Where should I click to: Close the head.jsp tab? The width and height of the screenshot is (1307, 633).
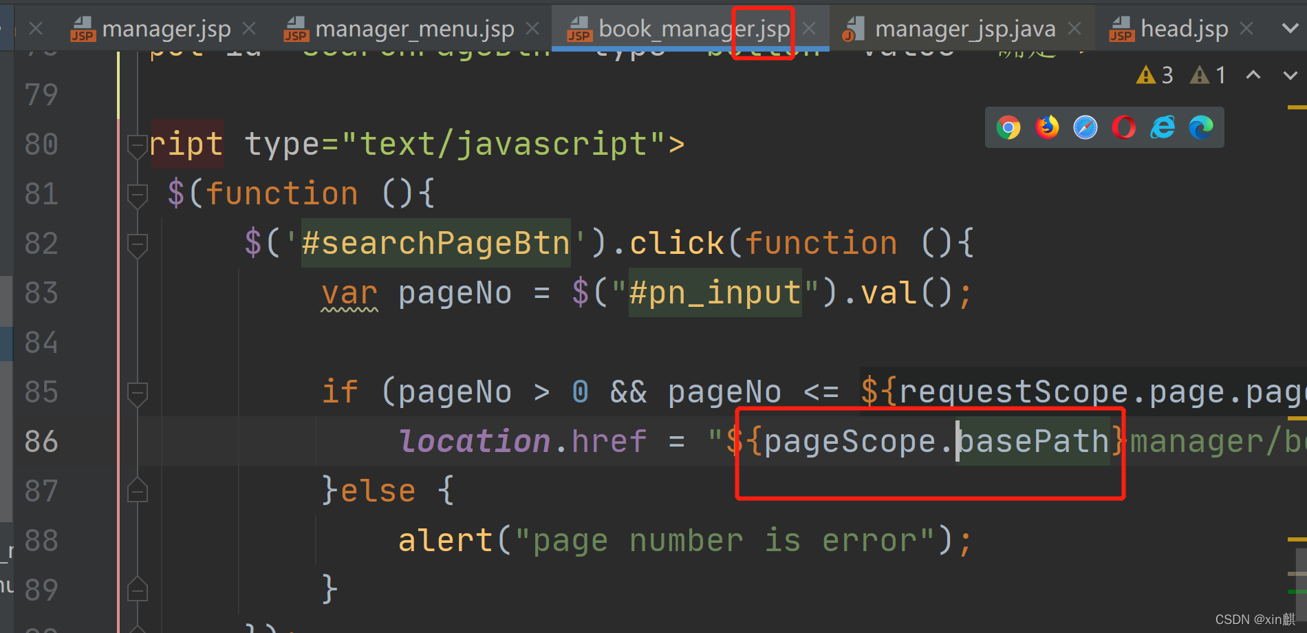point(1246,29)
